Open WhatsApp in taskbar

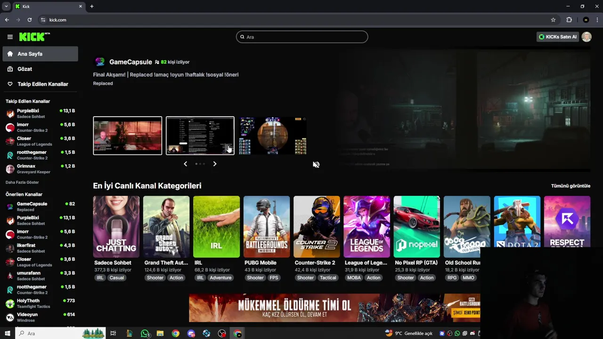click(x=145, y=333)
